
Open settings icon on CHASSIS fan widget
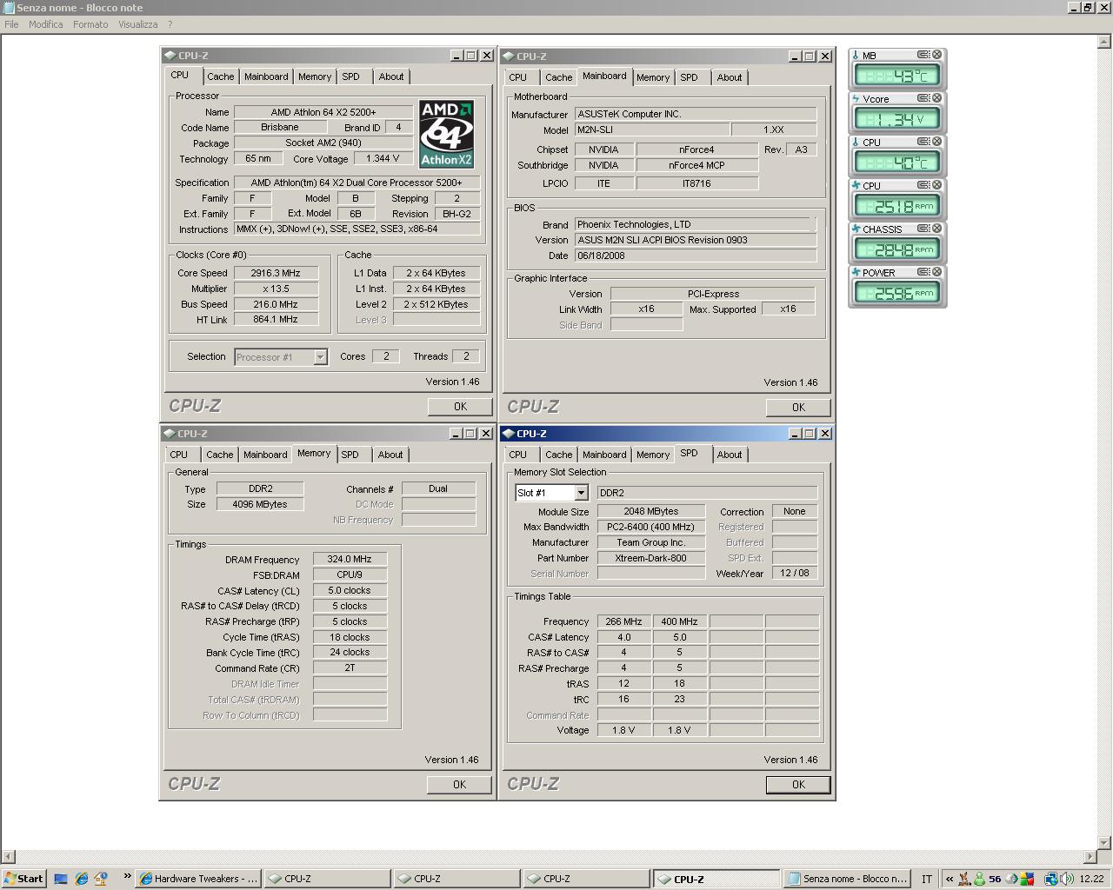(x=923, y=229)
